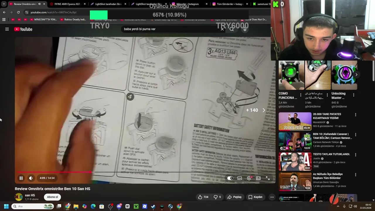Open Steam from the taskbar
Viewport: 375px width, 211px height.
[x=153, y=206]
